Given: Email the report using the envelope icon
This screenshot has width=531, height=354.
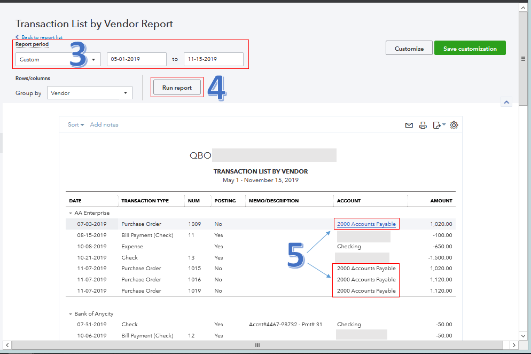Looking at the screenshot, I should [x=409, y=125].
